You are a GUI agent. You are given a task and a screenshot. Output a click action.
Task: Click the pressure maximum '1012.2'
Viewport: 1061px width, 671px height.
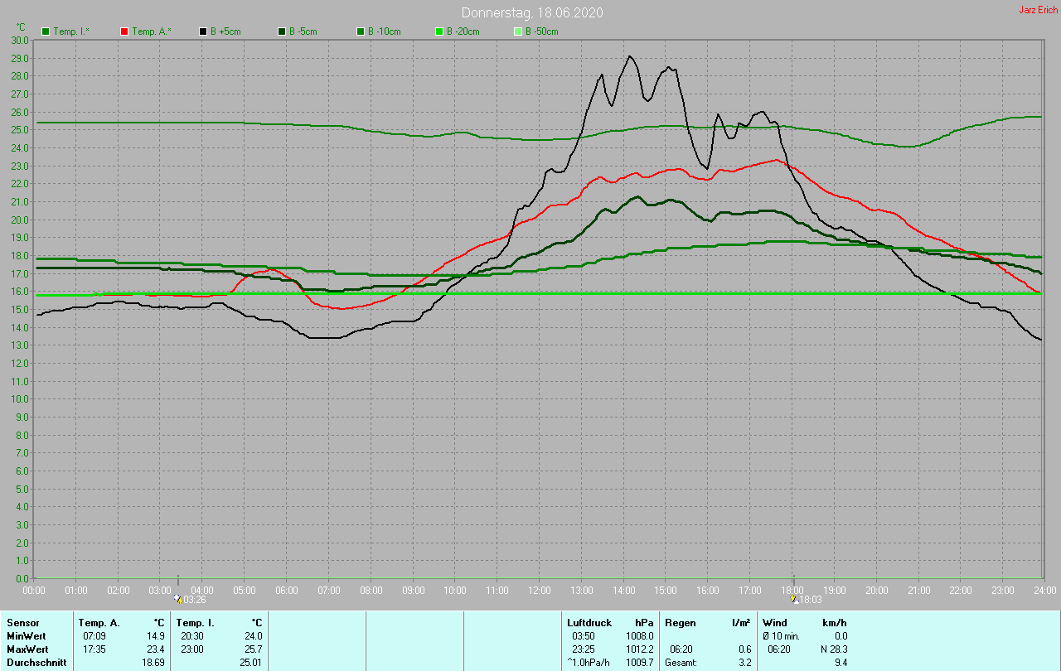[641, 649]
